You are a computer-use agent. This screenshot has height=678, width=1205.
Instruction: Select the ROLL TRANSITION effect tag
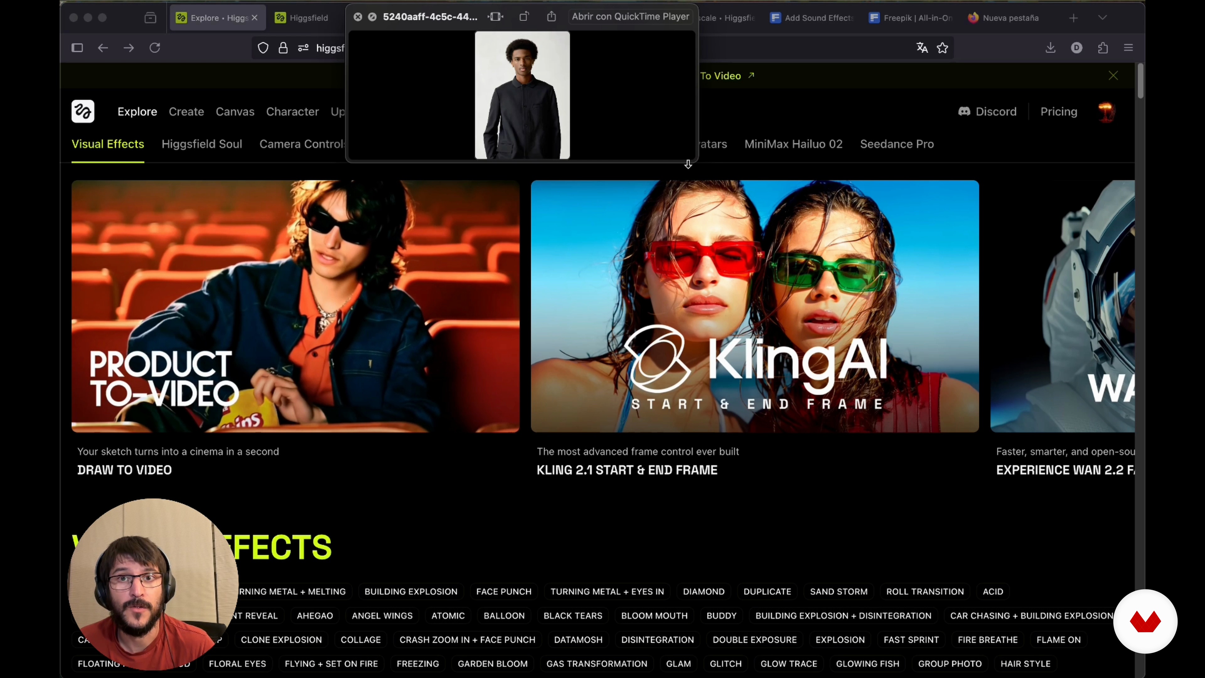tap(925, 591)
